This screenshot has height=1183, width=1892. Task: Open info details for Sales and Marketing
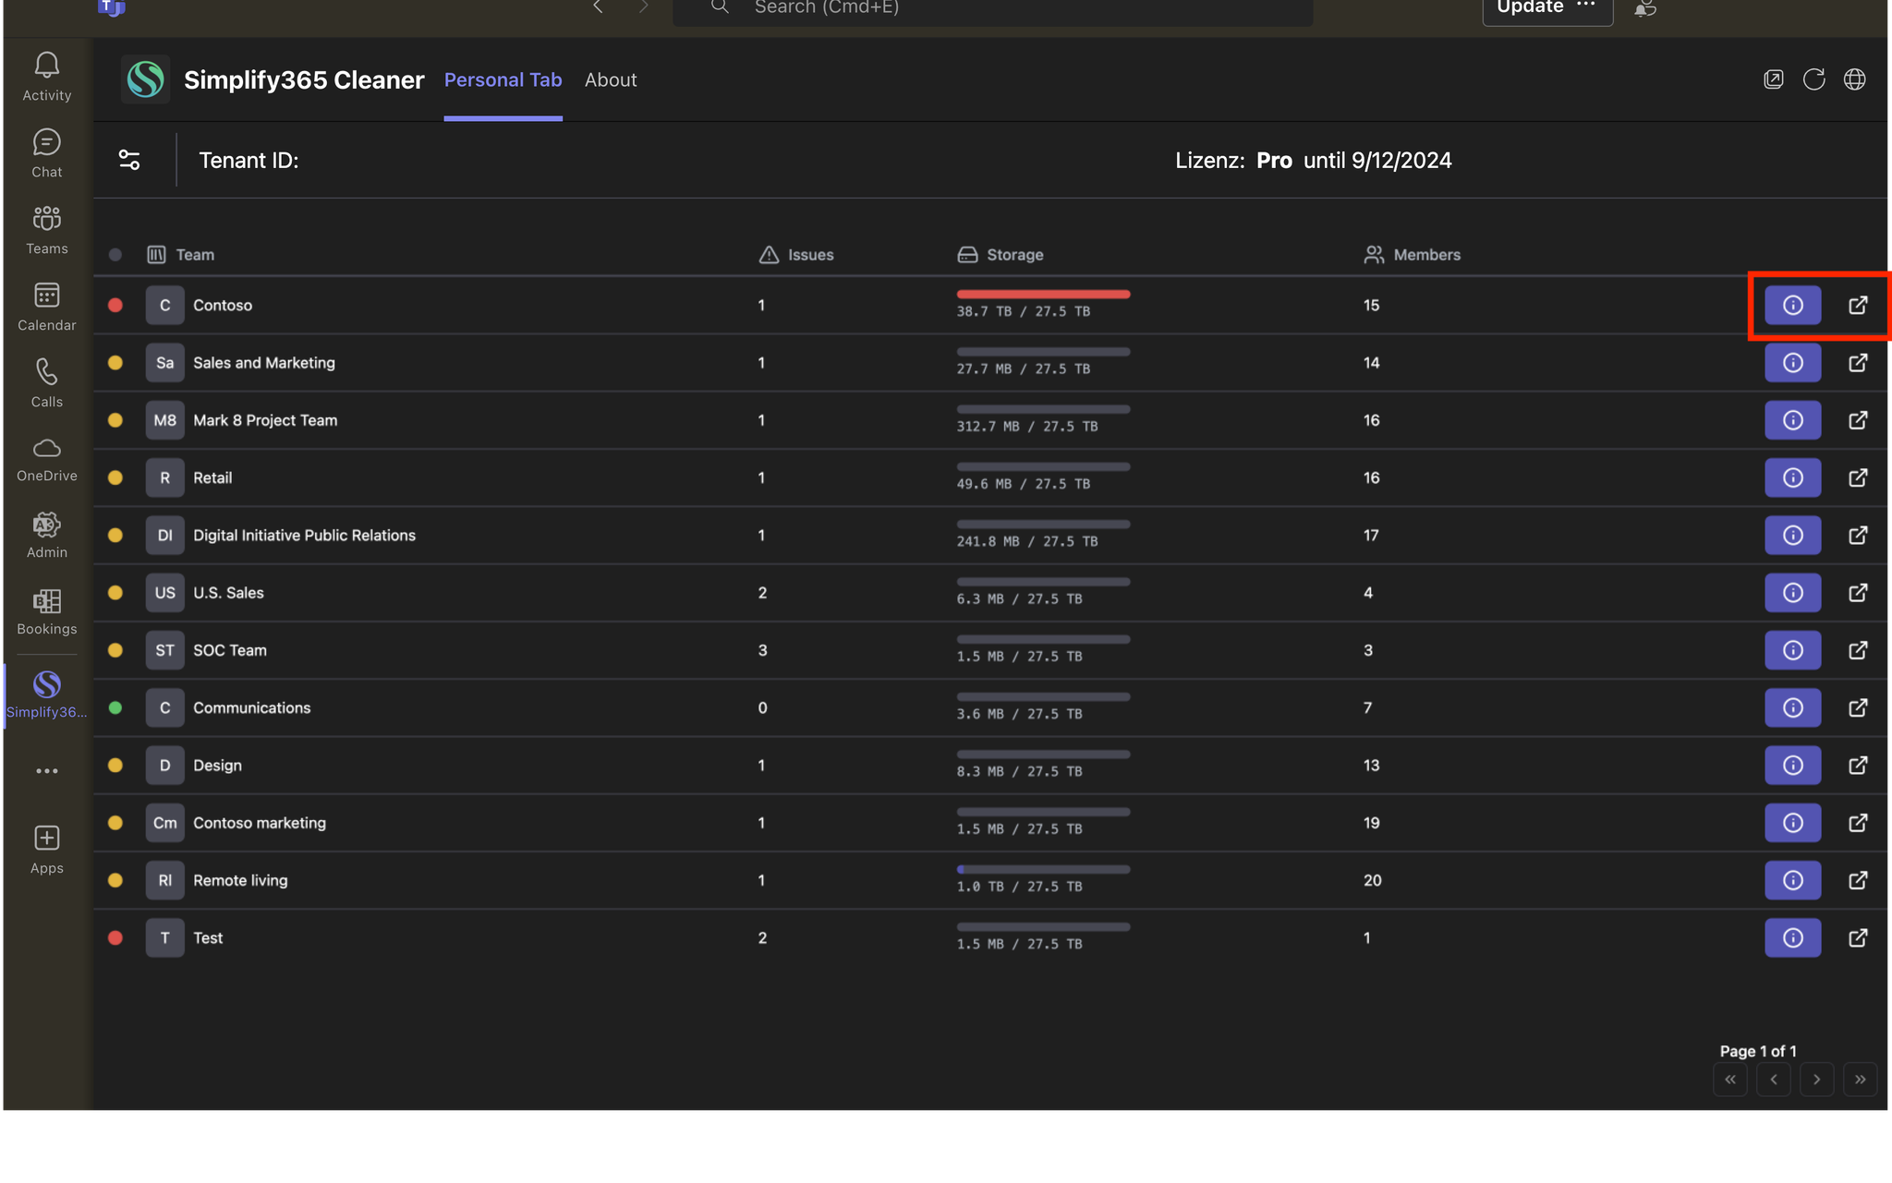coord(1792,363)
